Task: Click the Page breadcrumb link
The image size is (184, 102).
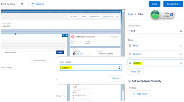Action: click(130, 14)
